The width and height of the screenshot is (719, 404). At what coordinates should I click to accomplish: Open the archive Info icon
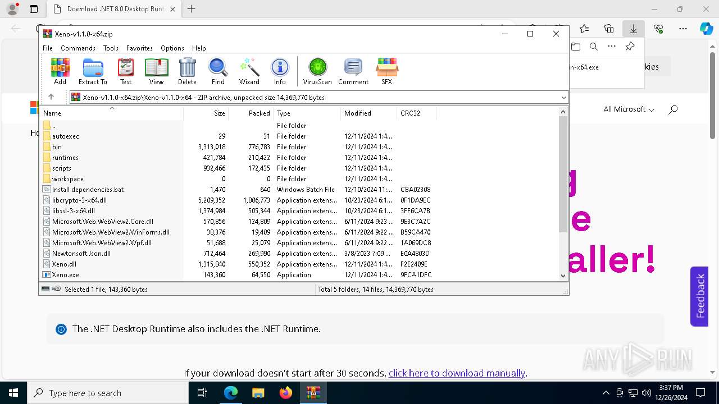click(x=280, y=71)
